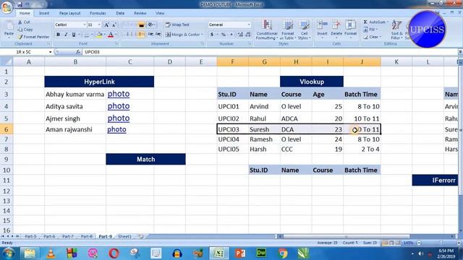This screenshot has width=463, height=260.
Task: Open Sort & Filter
Action: tap(396, 30)
